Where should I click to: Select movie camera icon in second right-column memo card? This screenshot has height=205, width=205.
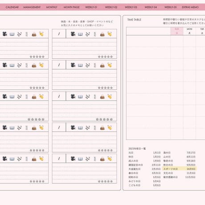coord(73,65)
